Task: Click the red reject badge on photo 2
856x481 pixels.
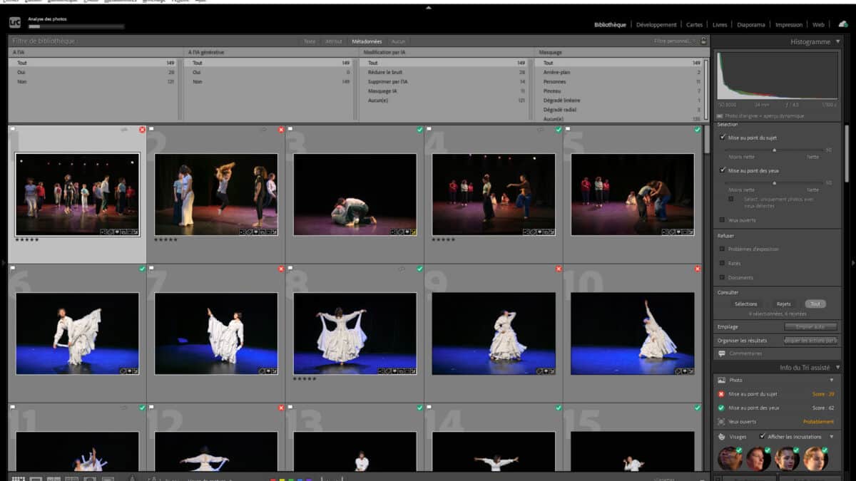Action: 281,130
